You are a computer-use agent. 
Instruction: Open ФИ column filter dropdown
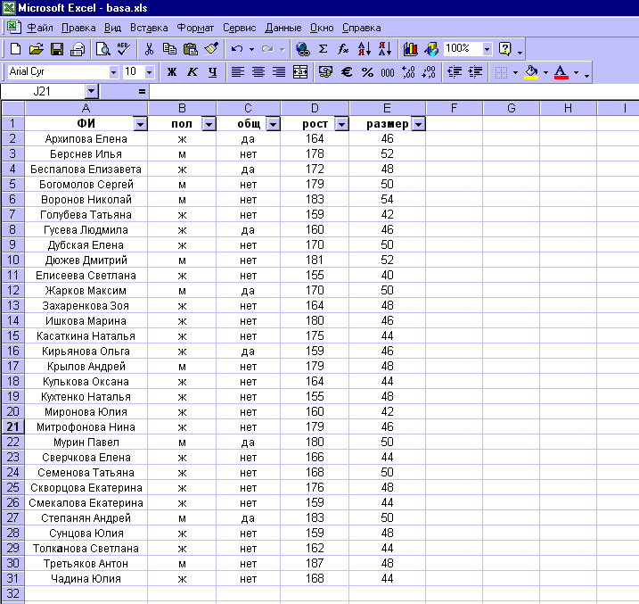(140, 124)
